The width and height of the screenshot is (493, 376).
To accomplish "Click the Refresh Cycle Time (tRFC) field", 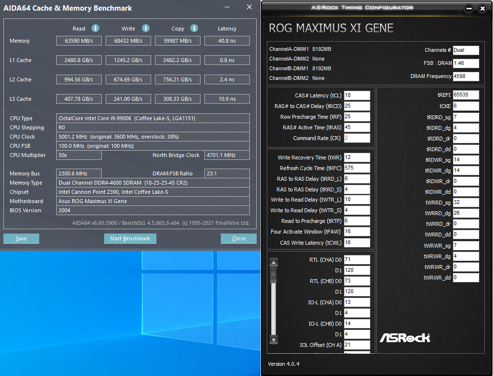I will (x=357, y=168).
